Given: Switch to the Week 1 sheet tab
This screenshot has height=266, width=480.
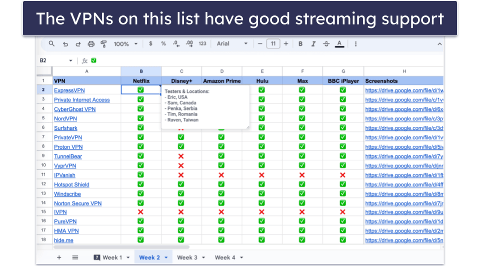Looking at the screenshot, I should 112,258.
